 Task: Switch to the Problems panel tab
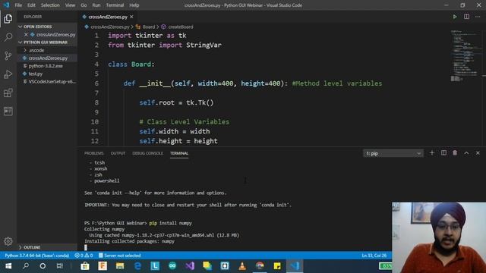pyautogui.click(x=93, y=153)
